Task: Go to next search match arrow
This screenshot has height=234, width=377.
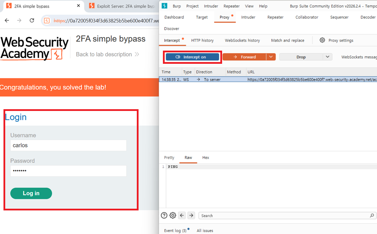Action: point(191,216)
